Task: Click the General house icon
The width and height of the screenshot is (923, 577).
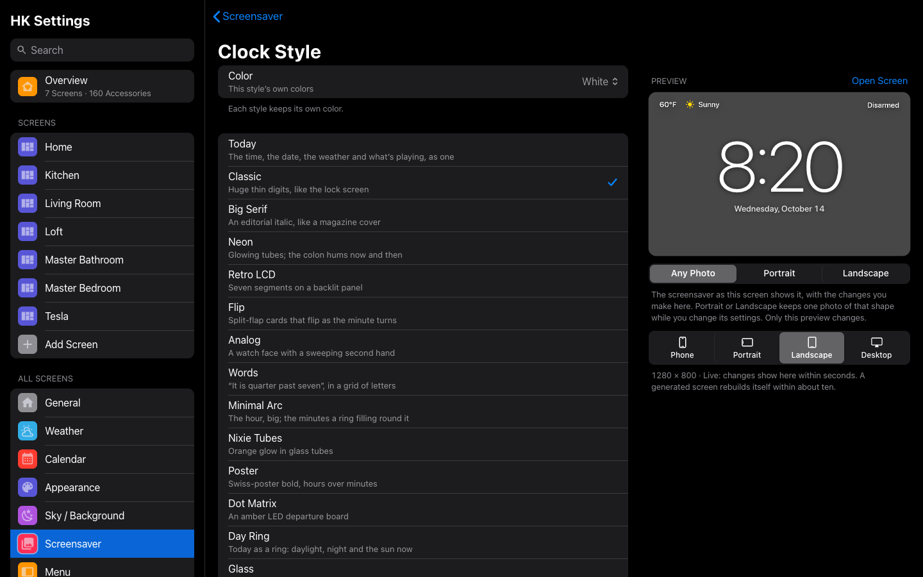Action: tap(28, 403)
